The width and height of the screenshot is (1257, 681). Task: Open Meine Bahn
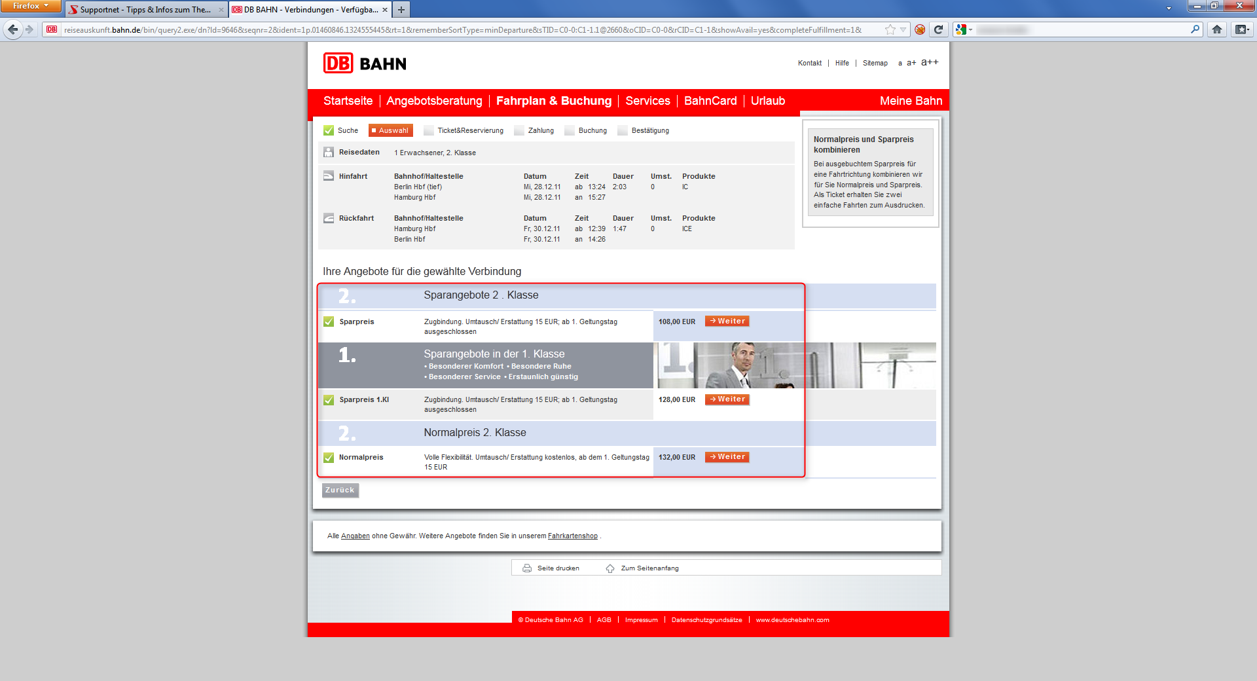pos(911,101)
